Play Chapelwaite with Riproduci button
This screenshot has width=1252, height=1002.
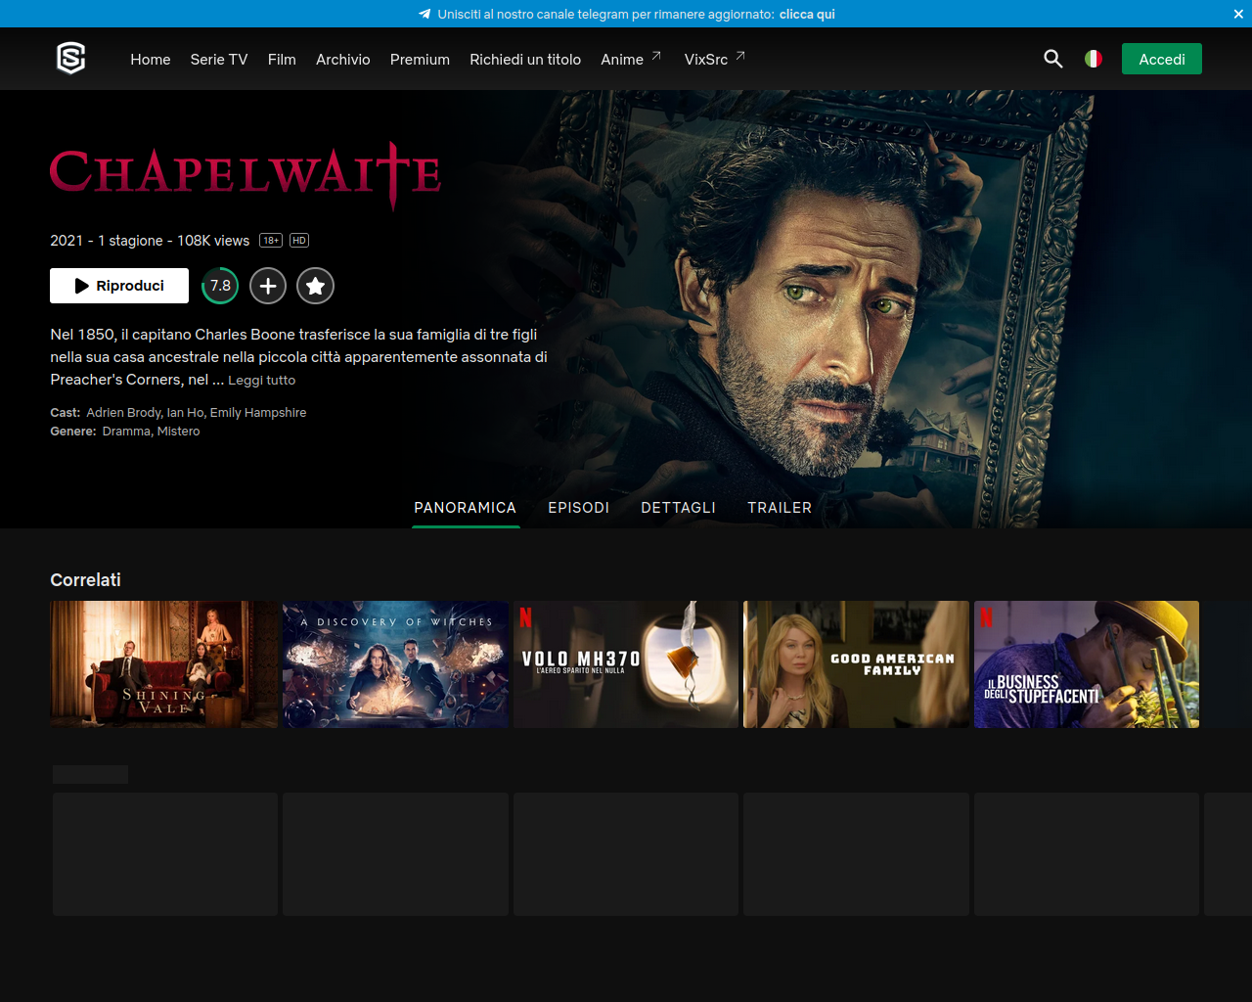[119, 286]
